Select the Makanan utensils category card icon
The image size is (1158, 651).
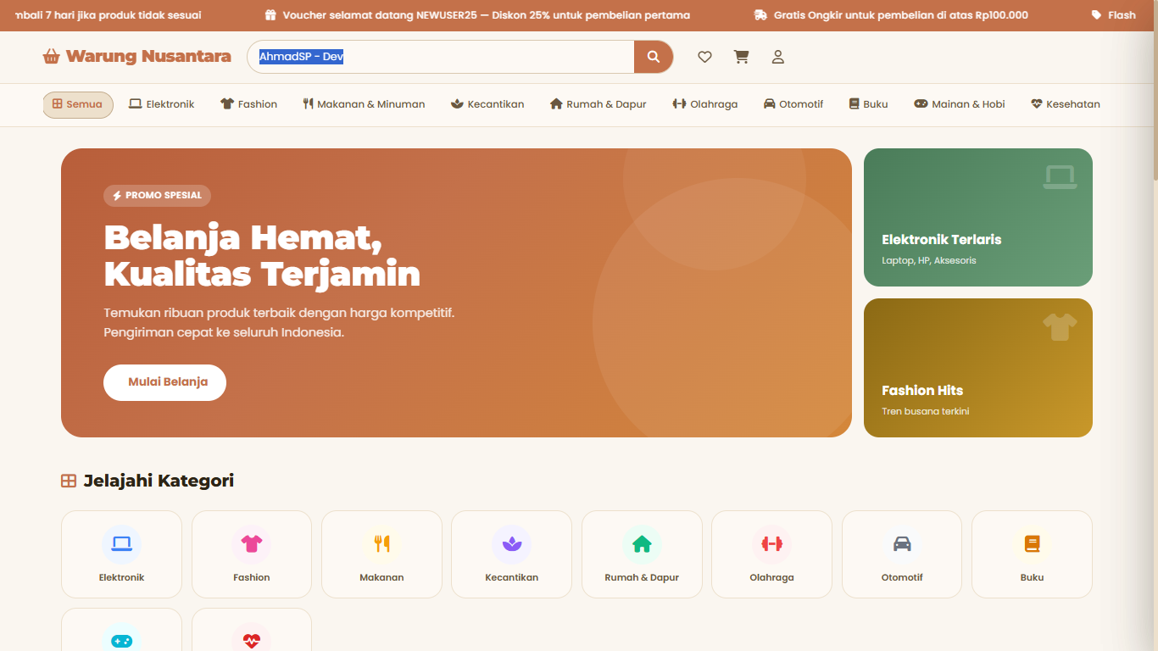point(381,544)
